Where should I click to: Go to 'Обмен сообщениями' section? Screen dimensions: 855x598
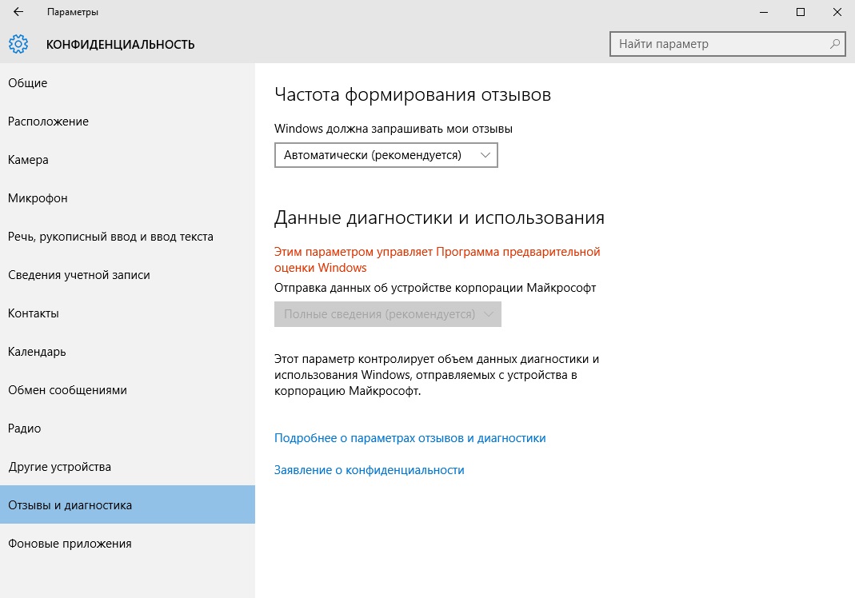(x=128, y=390)
